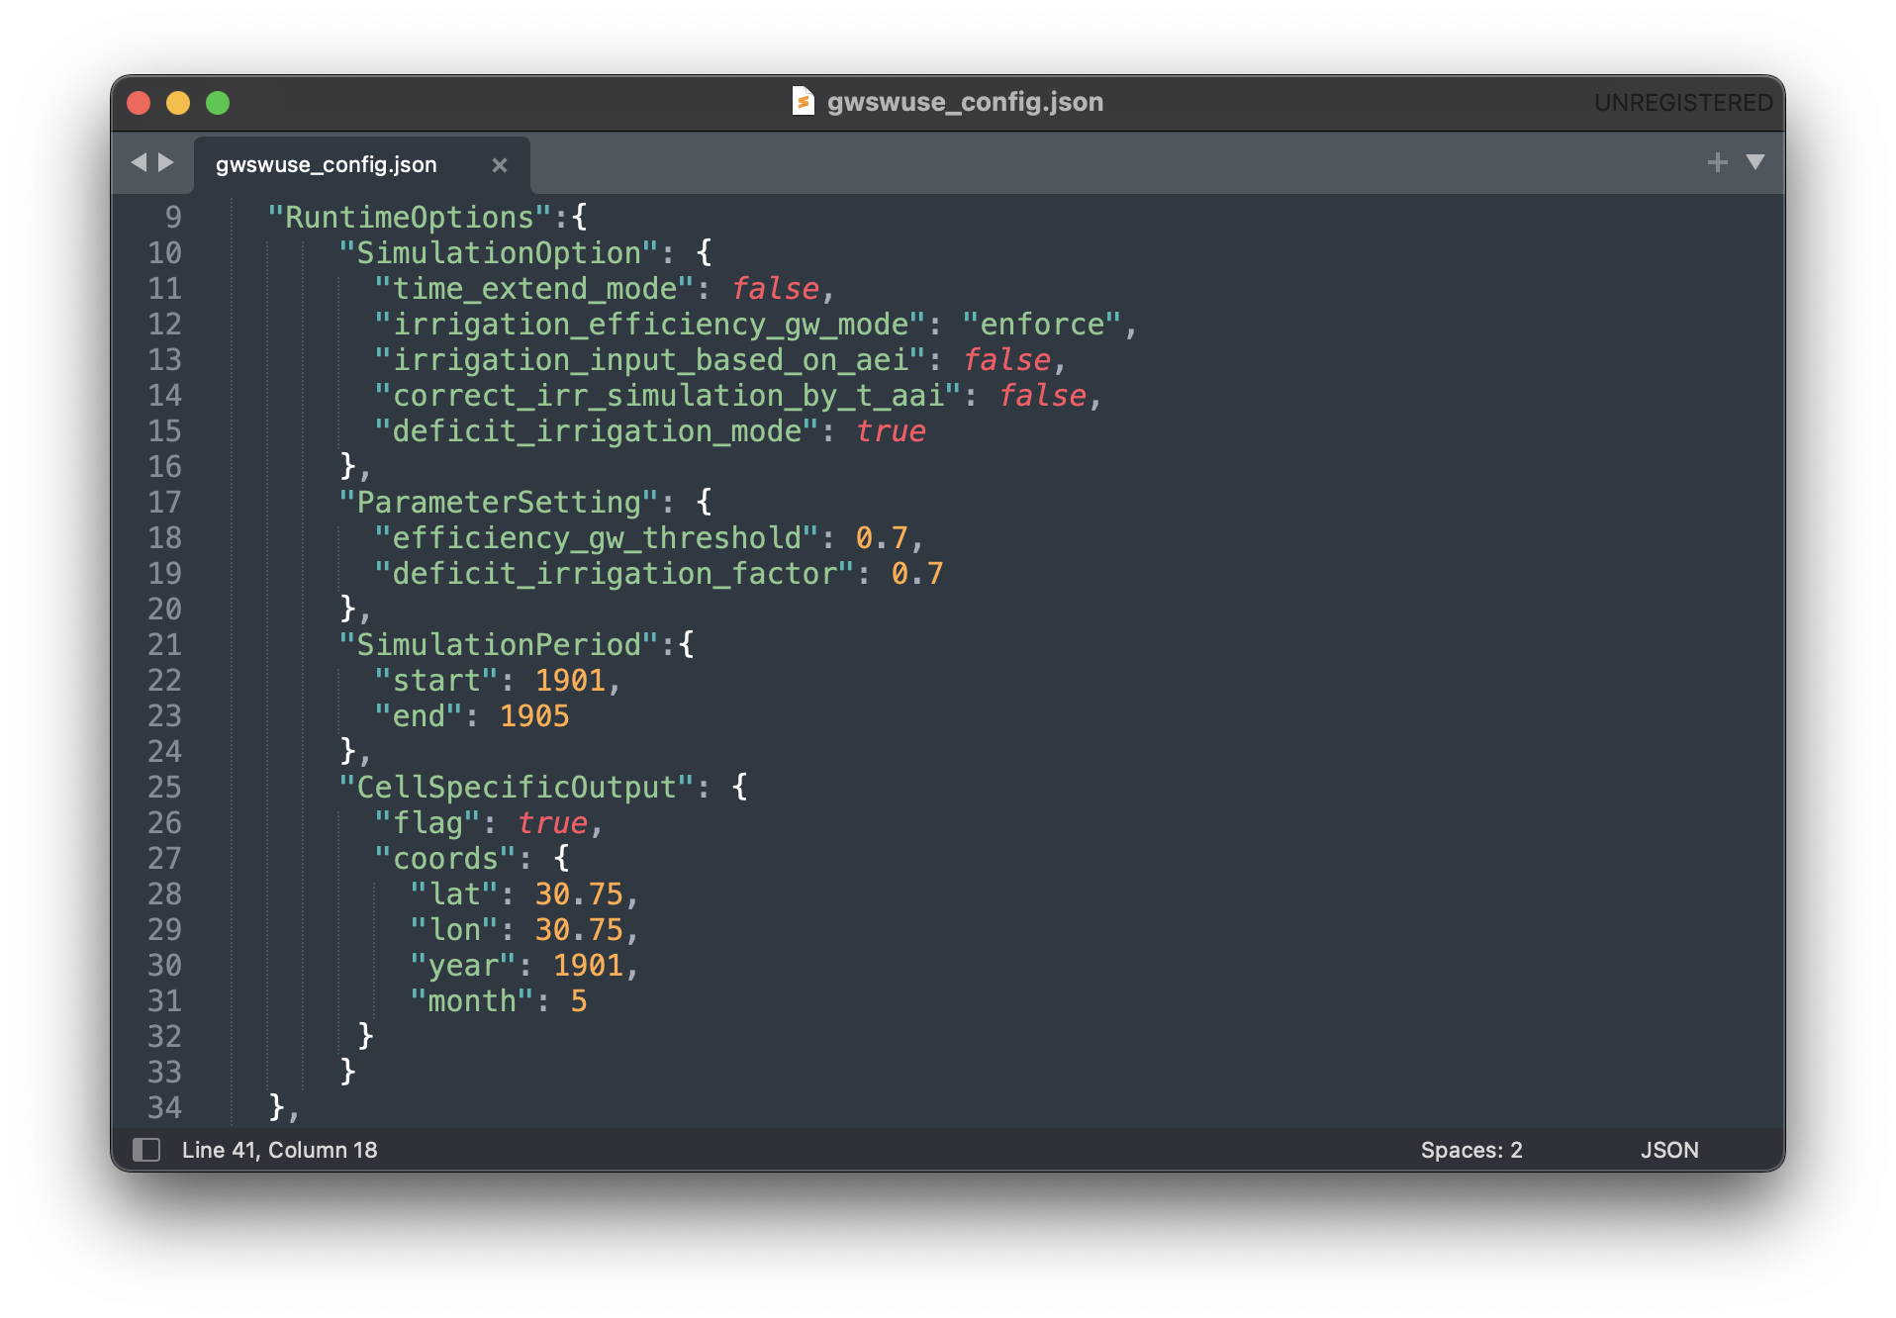The width and height of the screenshot is (1896, 1318).
Task: Click the forward navigation arrow in tab bar
Action: point(166,162)
